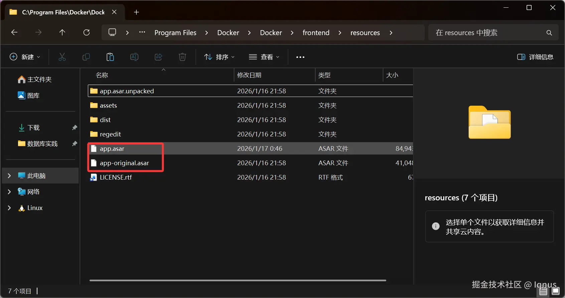Toggle the 详细信息 details pane

click(535, 57)
